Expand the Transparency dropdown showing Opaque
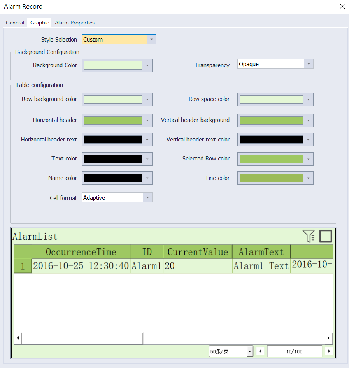 point(275,64)
